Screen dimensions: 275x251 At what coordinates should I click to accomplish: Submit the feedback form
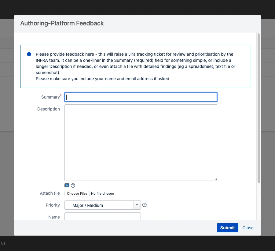tap(227, 228)
